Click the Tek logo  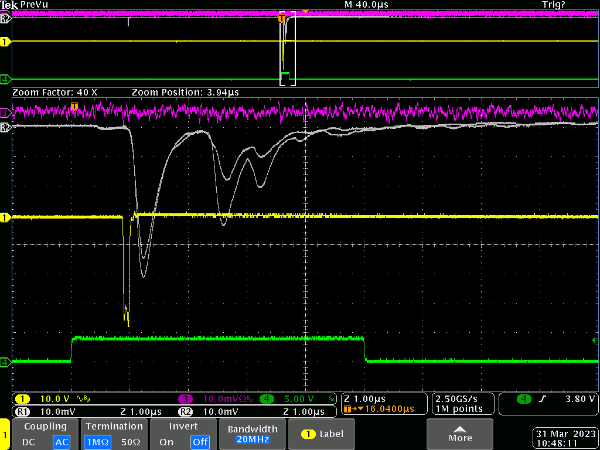tap(9, 5)
